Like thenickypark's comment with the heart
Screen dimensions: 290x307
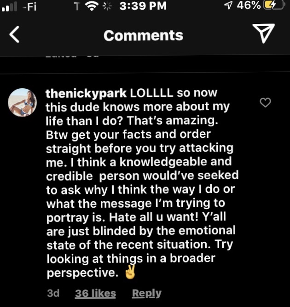[266, 102]
